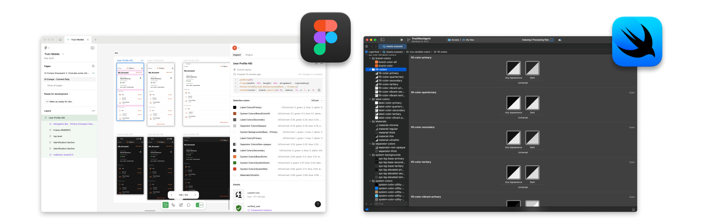Select System Colors/BrandColorAlt swatch
Screen dimensions: 705x224
click(x=234, y=114)
